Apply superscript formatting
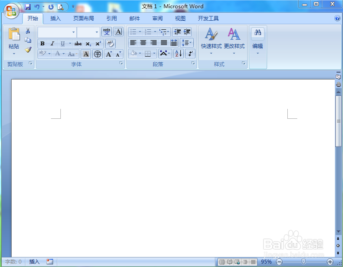 [x=98, y=44]
